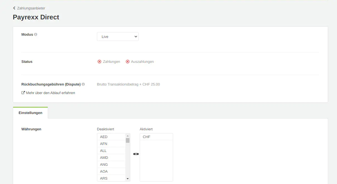The height and width of the screenshot is (184, 337).
Task: Click the up scroll arrow of the Deaktiviert list
Action: pos(128,136)
